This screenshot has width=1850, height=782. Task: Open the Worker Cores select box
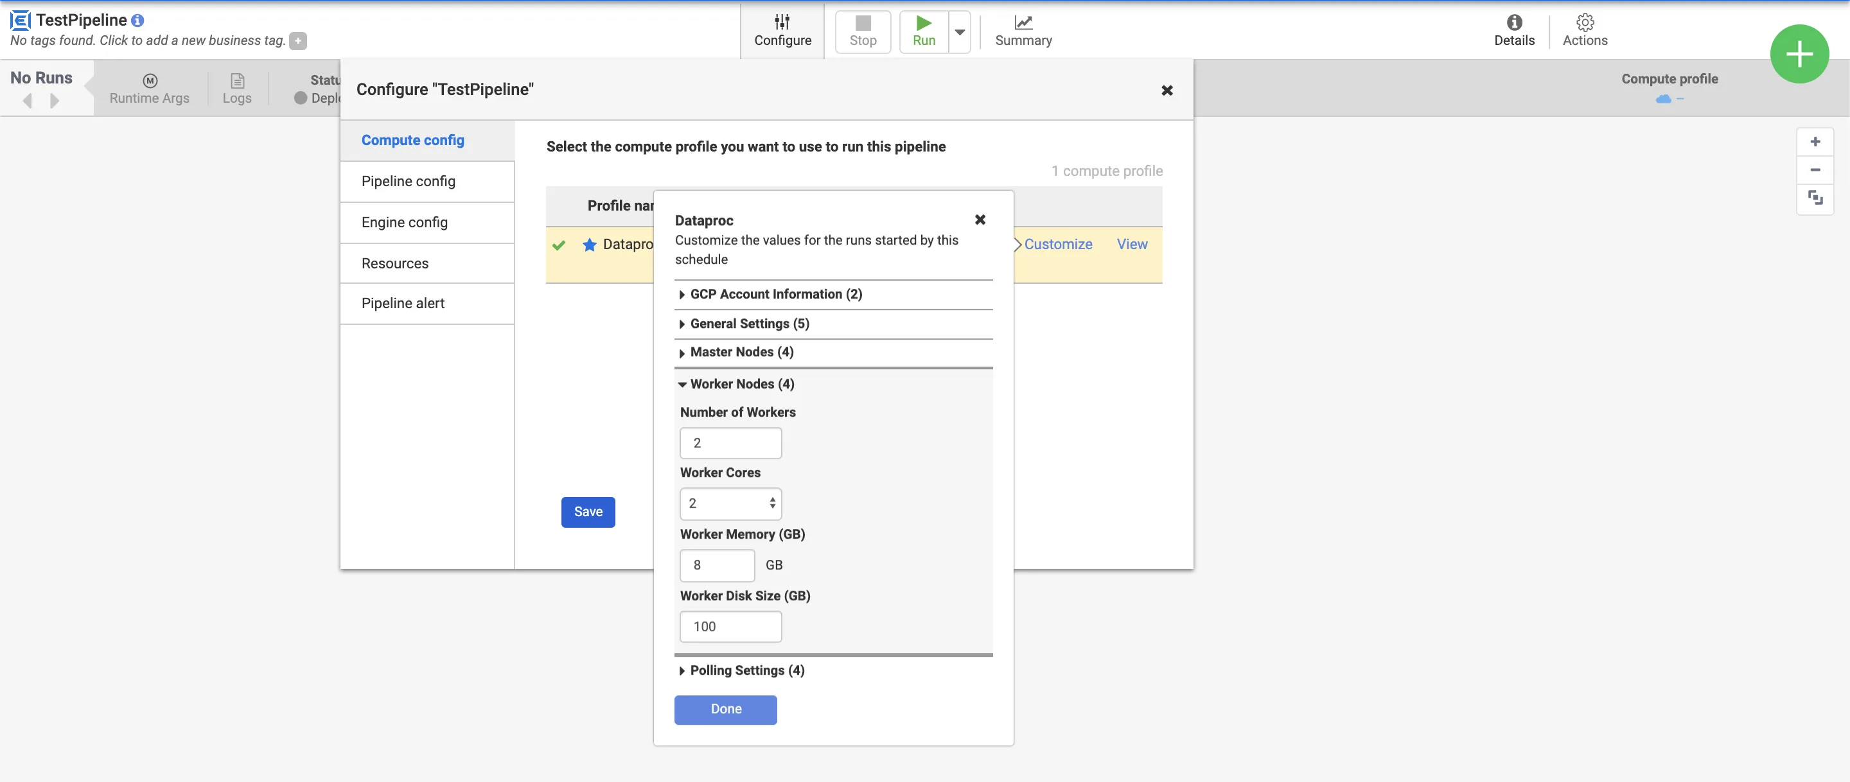click(x=730, y=503)
